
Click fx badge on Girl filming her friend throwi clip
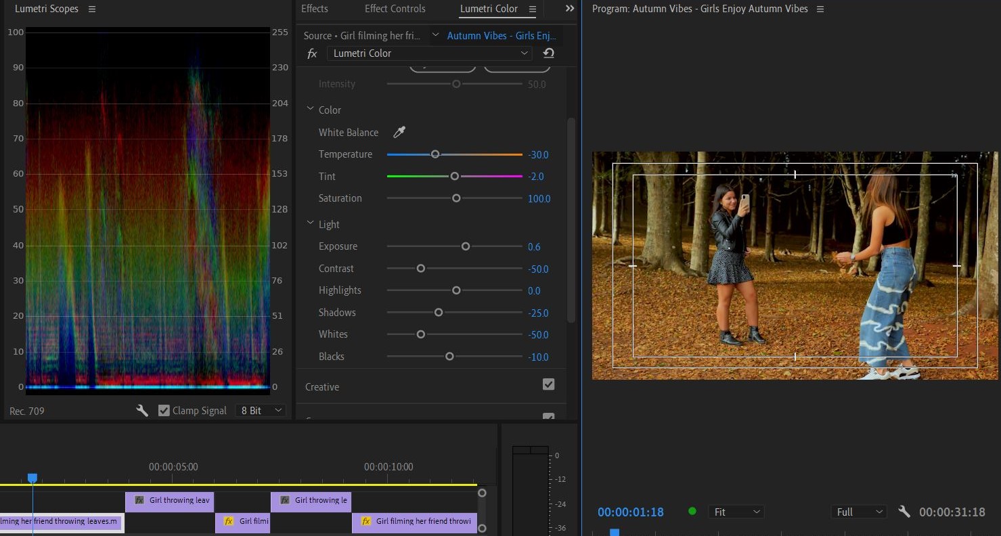366,521
